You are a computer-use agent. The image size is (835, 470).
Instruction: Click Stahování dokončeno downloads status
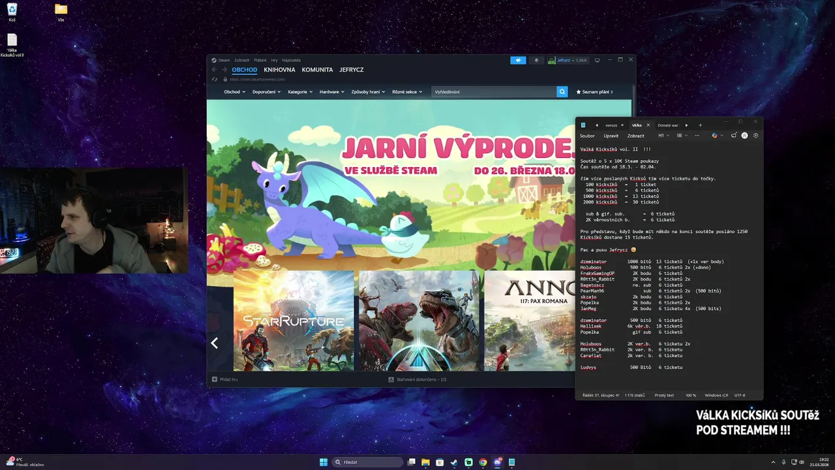pos(417,379)
